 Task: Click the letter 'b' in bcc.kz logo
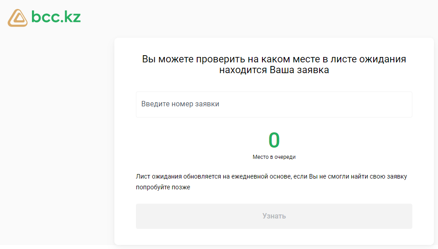tap(36, 17)
